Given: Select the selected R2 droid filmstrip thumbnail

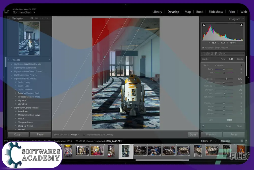Looking at the screenshot, I should 126,151.
